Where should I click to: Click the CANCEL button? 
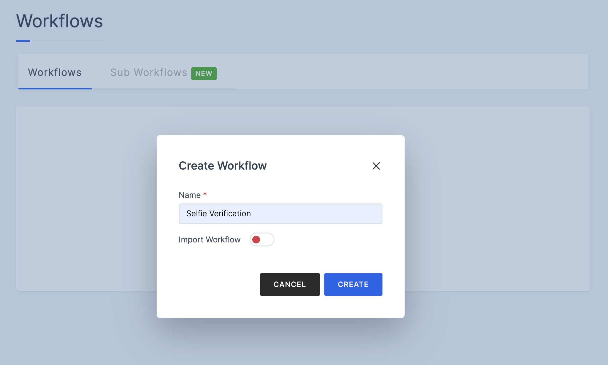[x=290, y=285]
